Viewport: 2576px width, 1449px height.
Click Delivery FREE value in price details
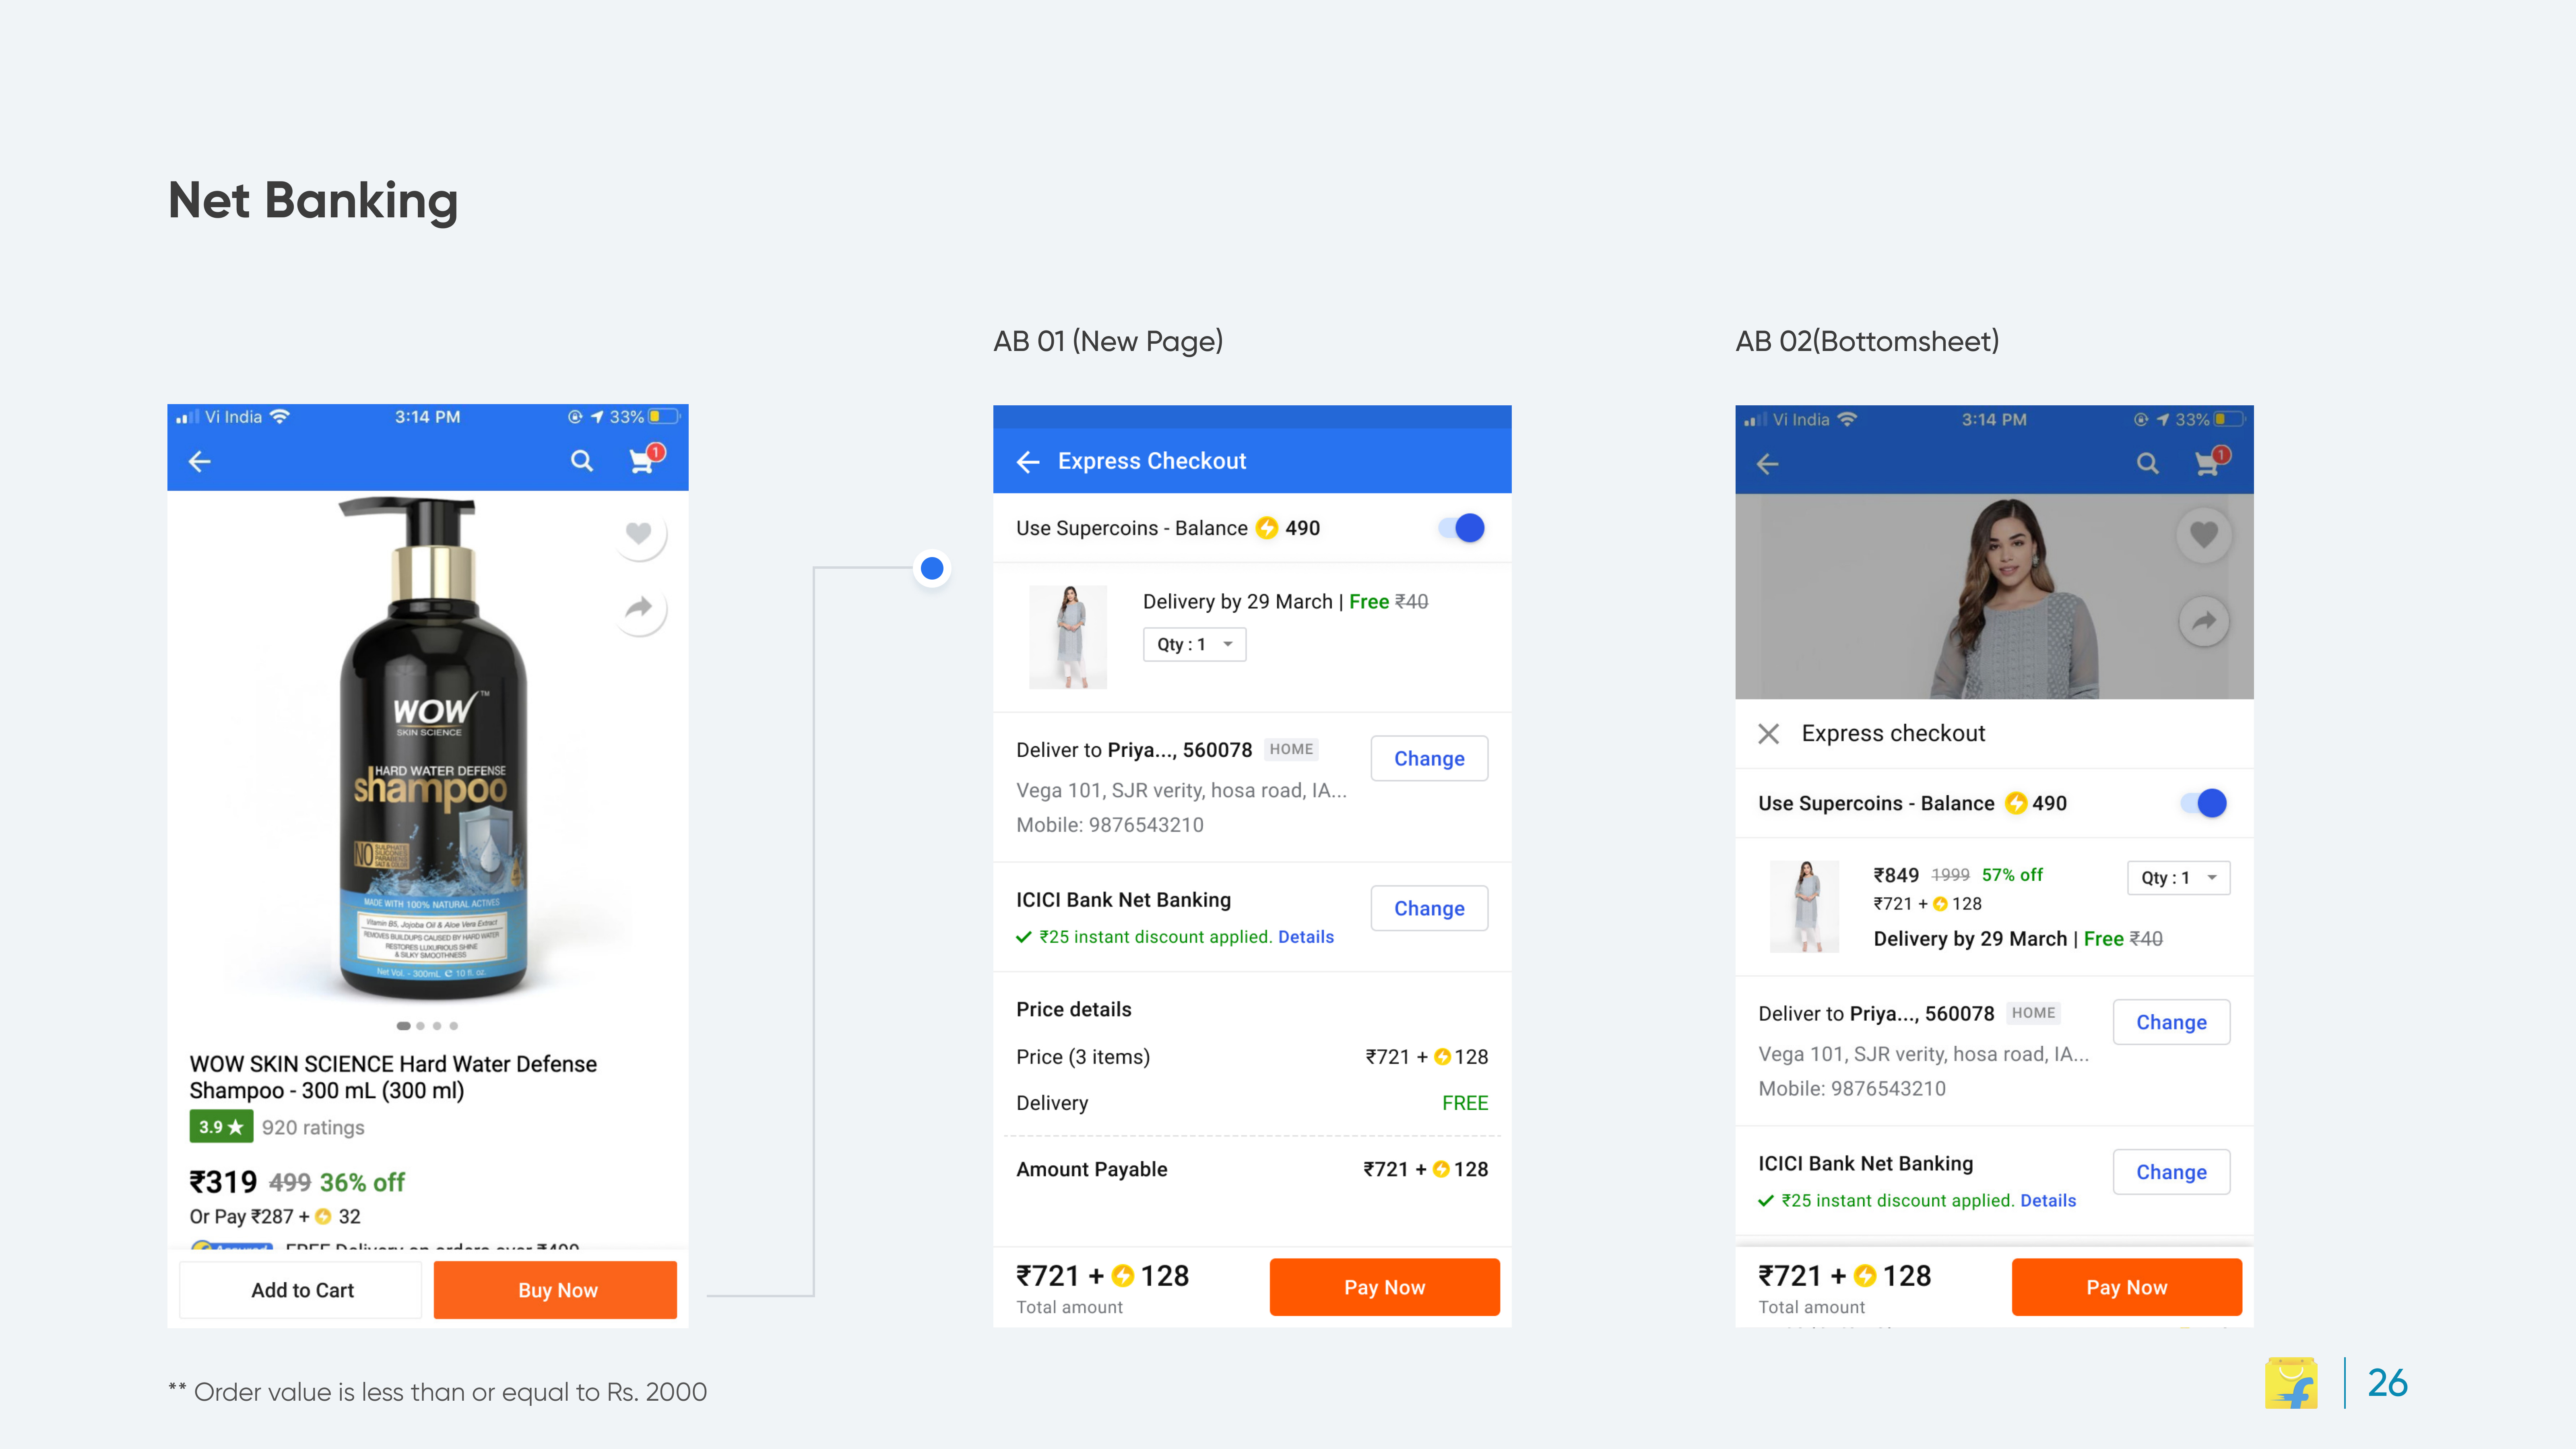[x=1465, y=1103]
